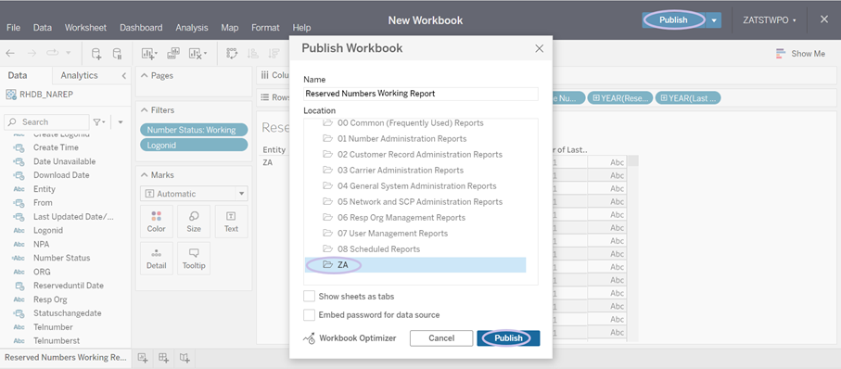Close the Publish Workbook dialog with X
841x369 pixels.
coord(540,48)
